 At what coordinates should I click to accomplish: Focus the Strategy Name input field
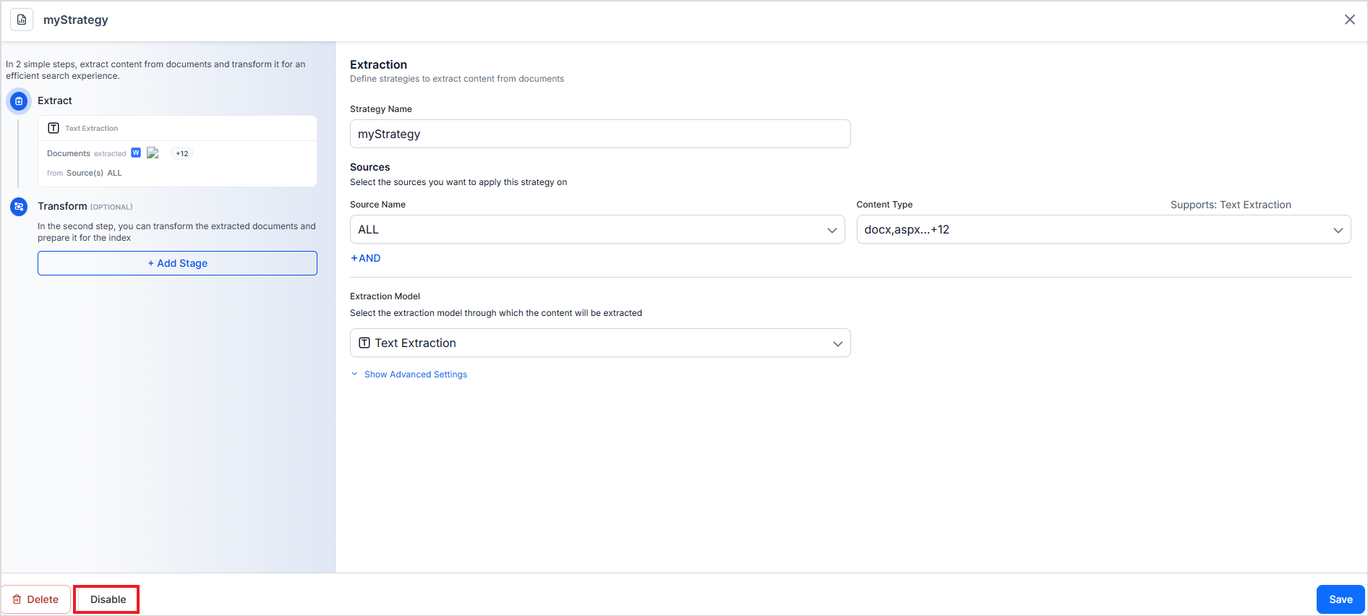(599, 134)
